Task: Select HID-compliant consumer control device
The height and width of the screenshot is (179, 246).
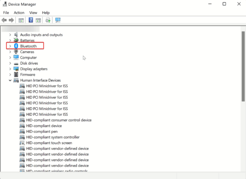Action: click(58, 120)
